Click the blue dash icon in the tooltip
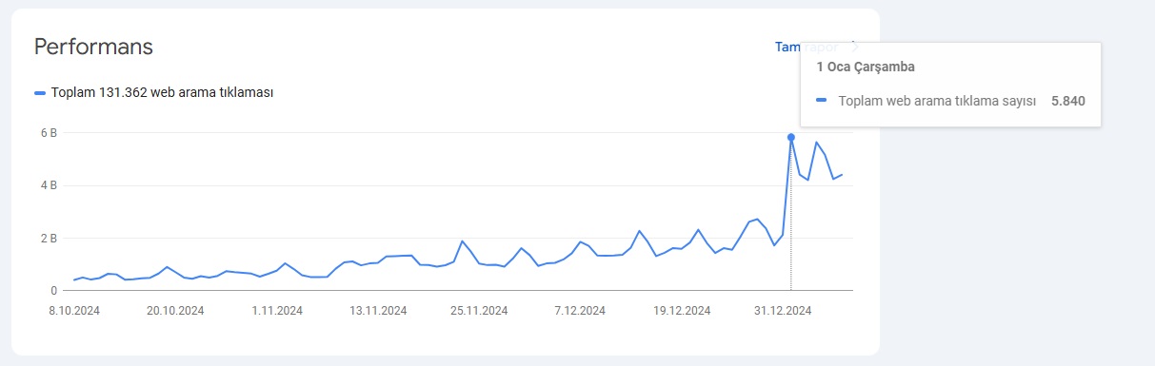This screenshot has width=1155, height=366. click(822, 101)
